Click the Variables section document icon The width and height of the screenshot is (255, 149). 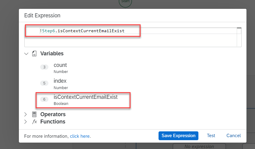(34, 54)
